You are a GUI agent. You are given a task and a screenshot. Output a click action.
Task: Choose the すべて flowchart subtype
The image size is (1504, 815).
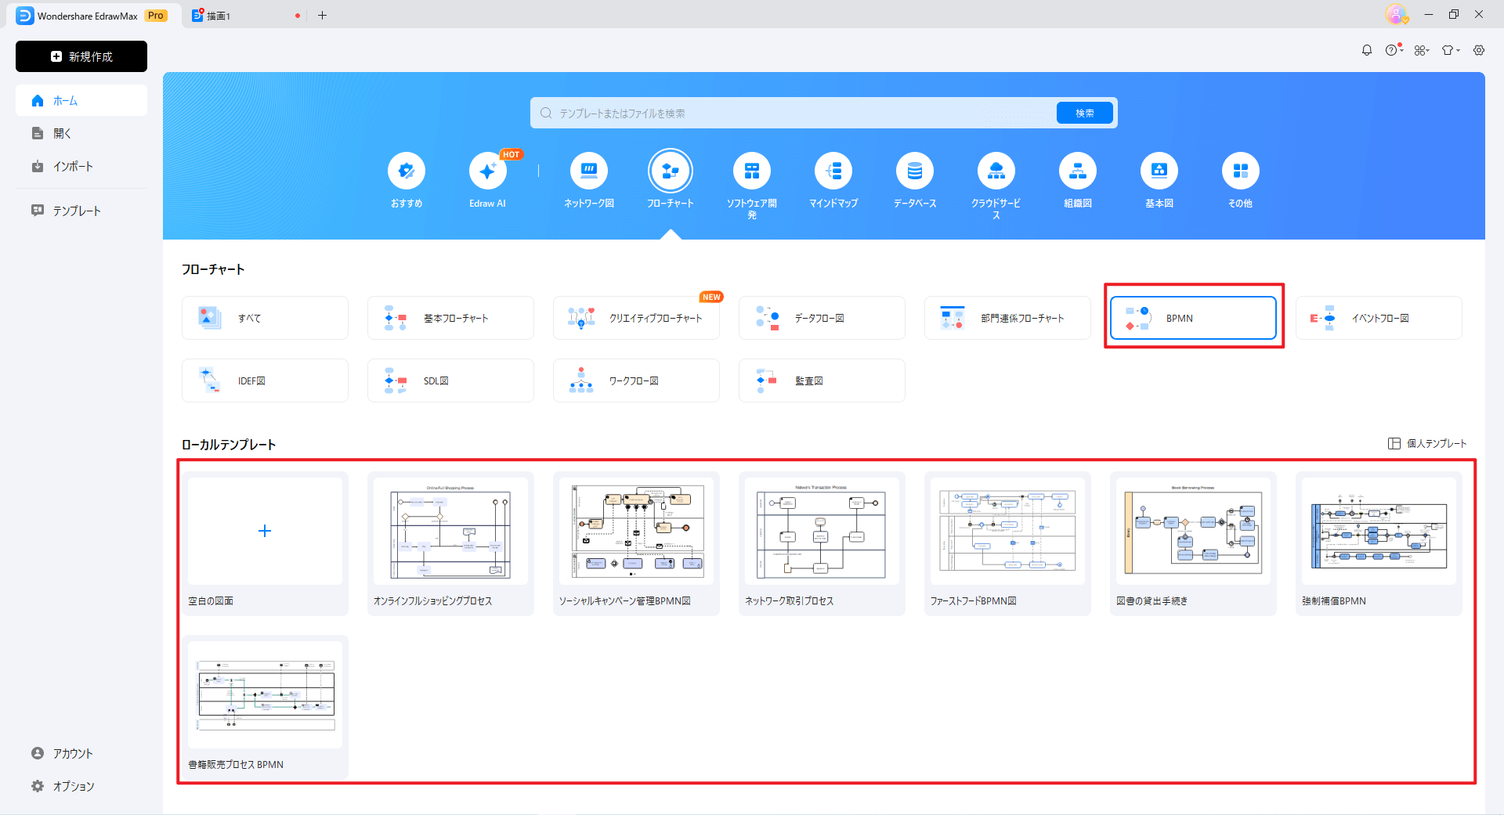265,318
